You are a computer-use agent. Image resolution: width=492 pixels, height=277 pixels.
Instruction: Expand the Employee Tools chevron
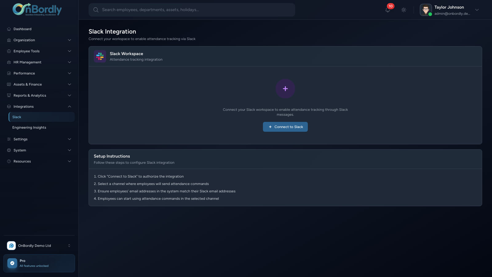point(69,51)
